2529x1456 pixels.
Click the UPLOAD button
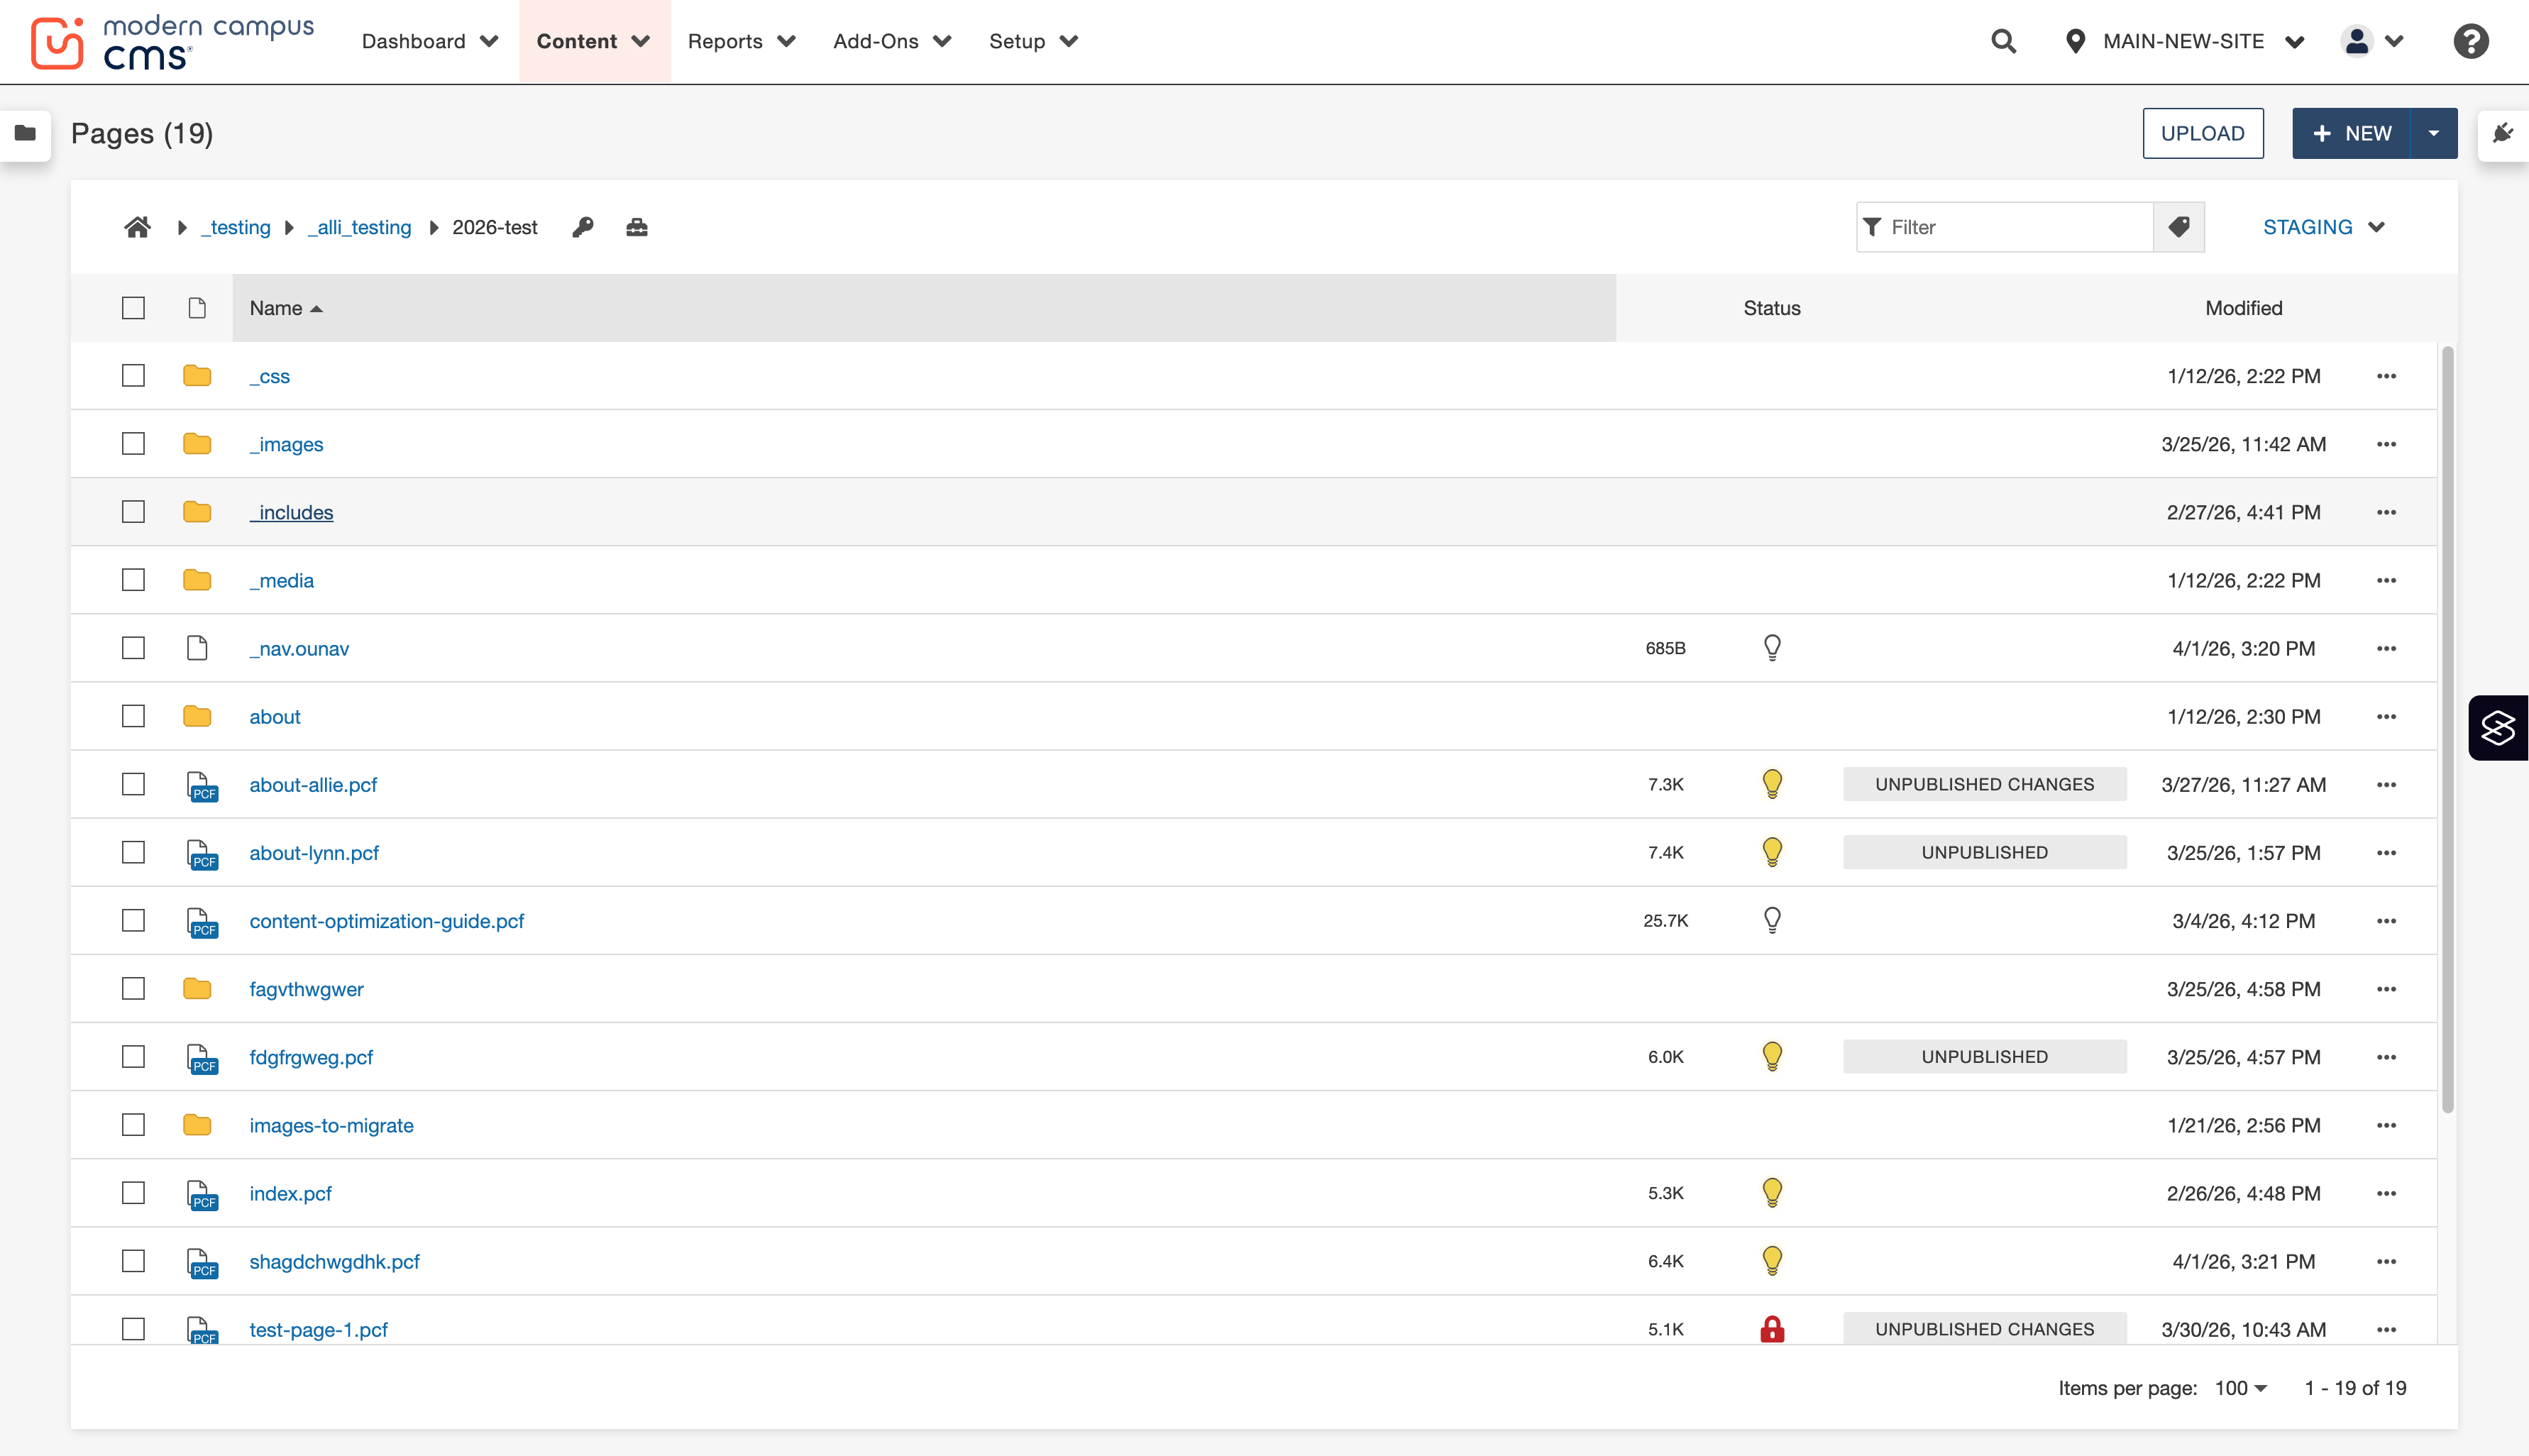click(x=2203, y=133)
